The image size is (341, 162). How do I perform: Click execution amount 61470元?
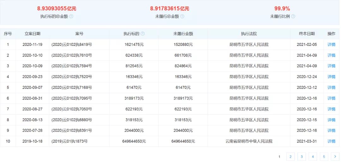(134, 88)
